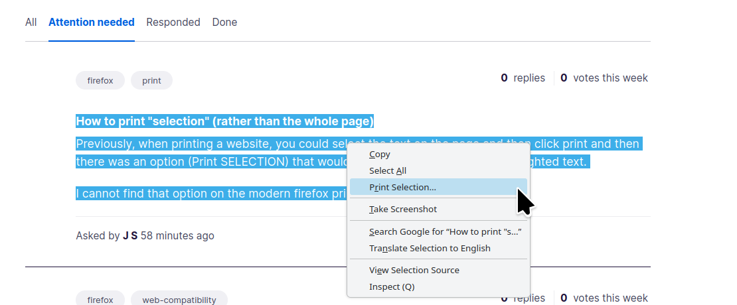Screen dimensions: 737x305
Task: Open J S author profile link
Action: (x=130, y=235)
